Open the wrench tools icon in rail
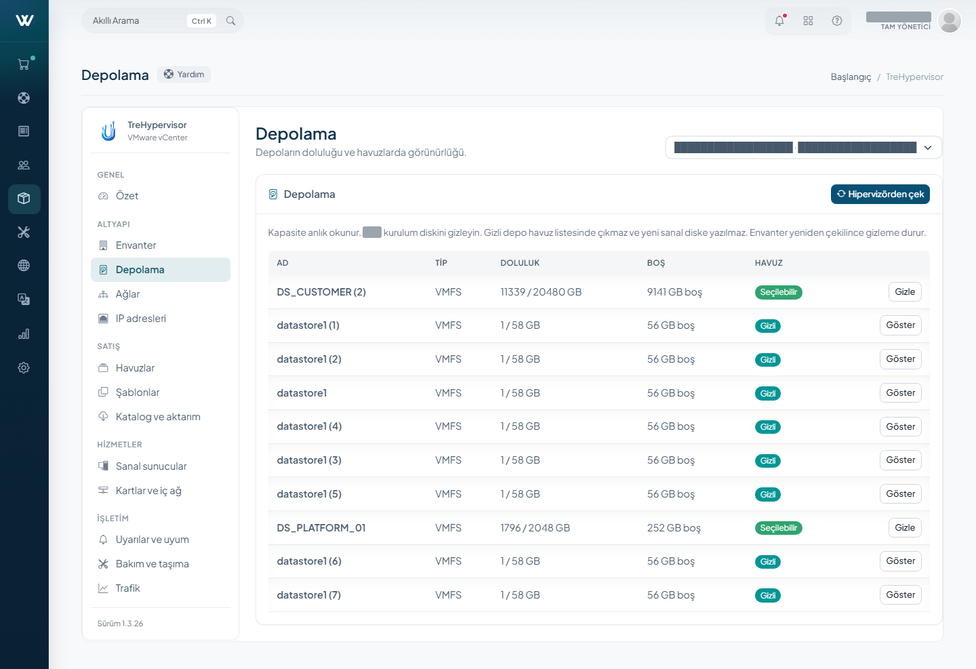 click(24, 232)
